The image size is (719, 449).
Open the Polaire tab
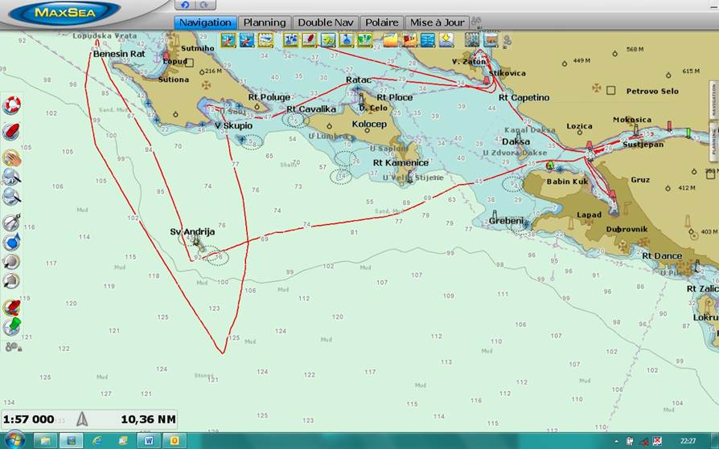click(381, 22)
